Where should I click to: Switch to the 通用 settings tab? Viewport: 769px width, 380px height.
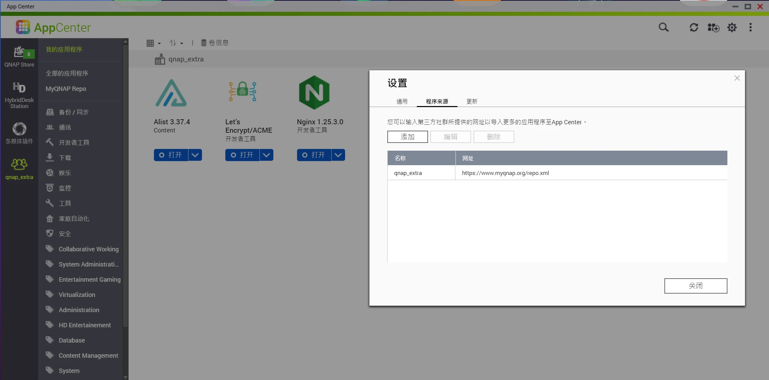402,101
